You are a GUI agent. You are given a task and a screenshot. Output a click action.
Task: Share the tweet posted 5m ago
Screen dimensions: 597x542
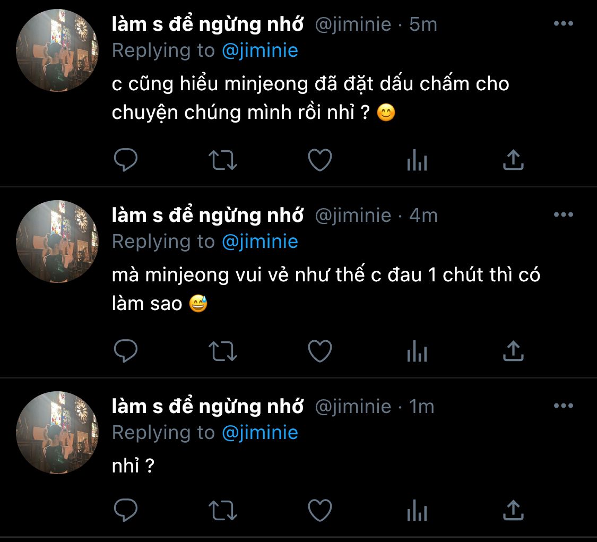click(x=513, y=160)
